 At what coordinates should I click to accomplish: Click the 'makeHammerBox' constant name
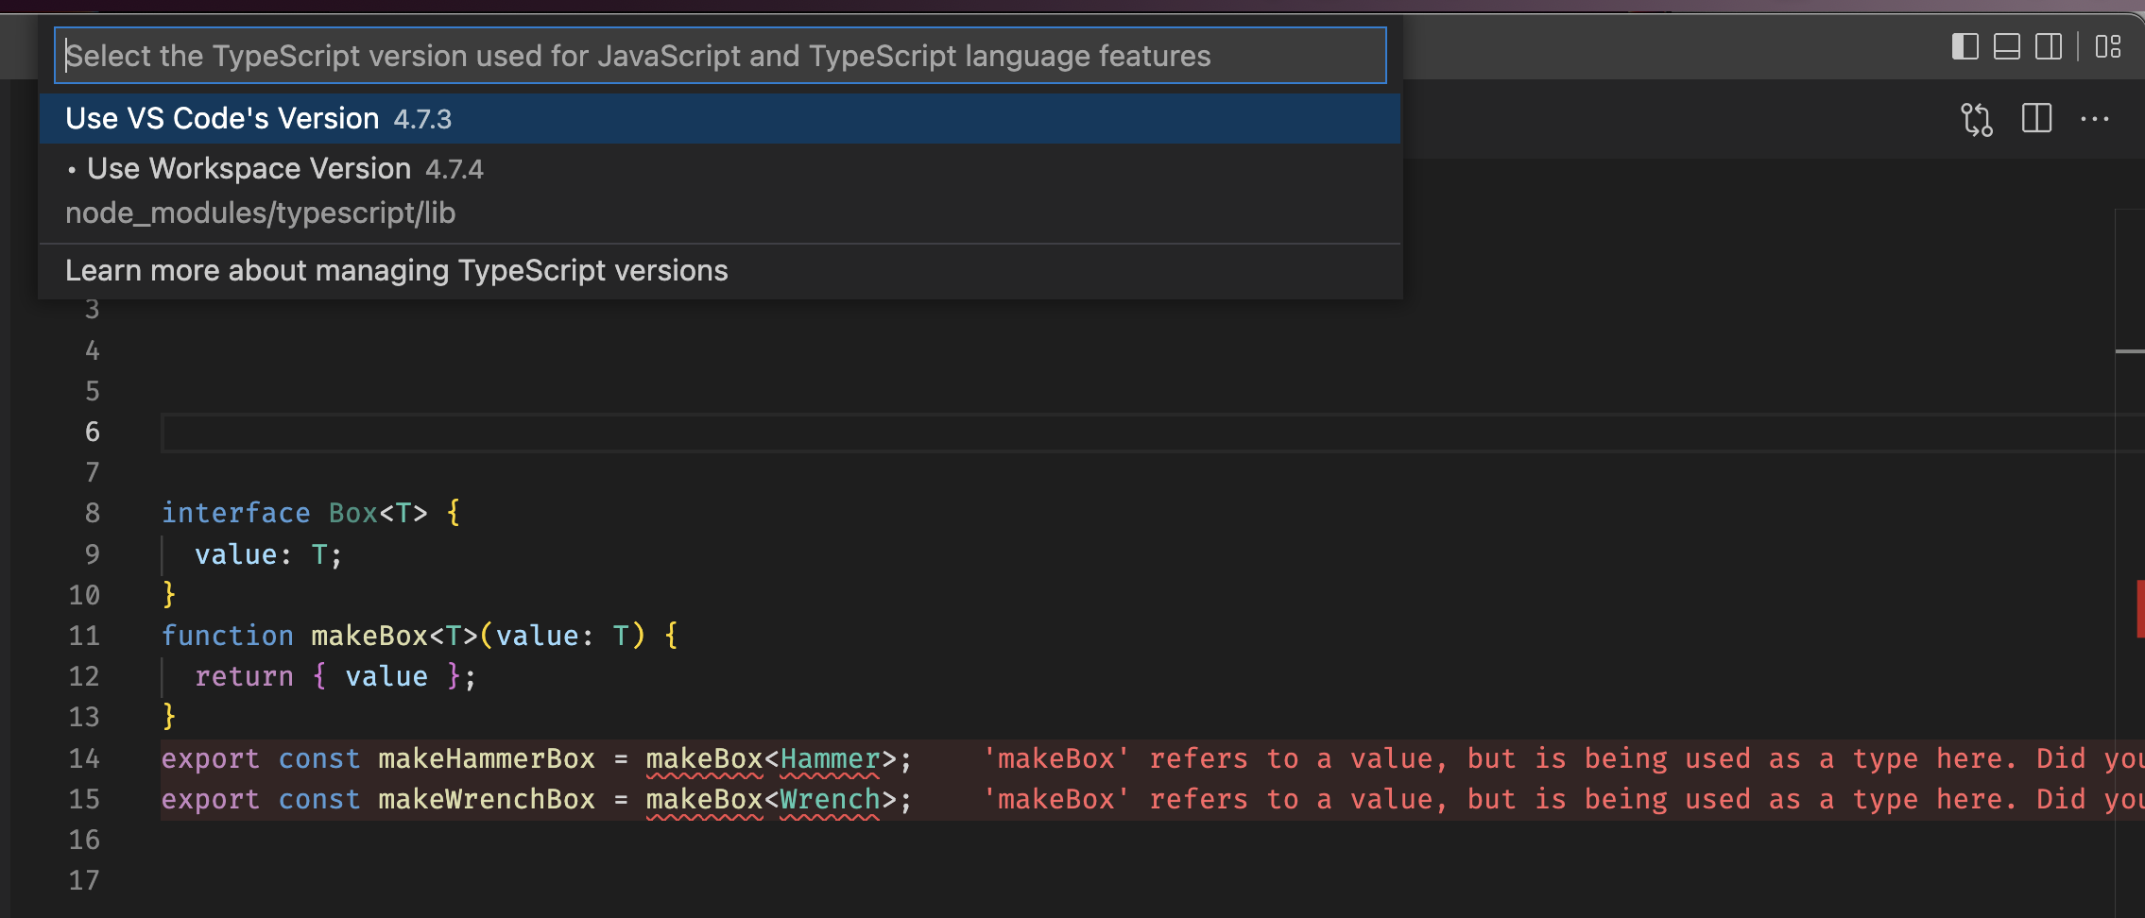487,758
